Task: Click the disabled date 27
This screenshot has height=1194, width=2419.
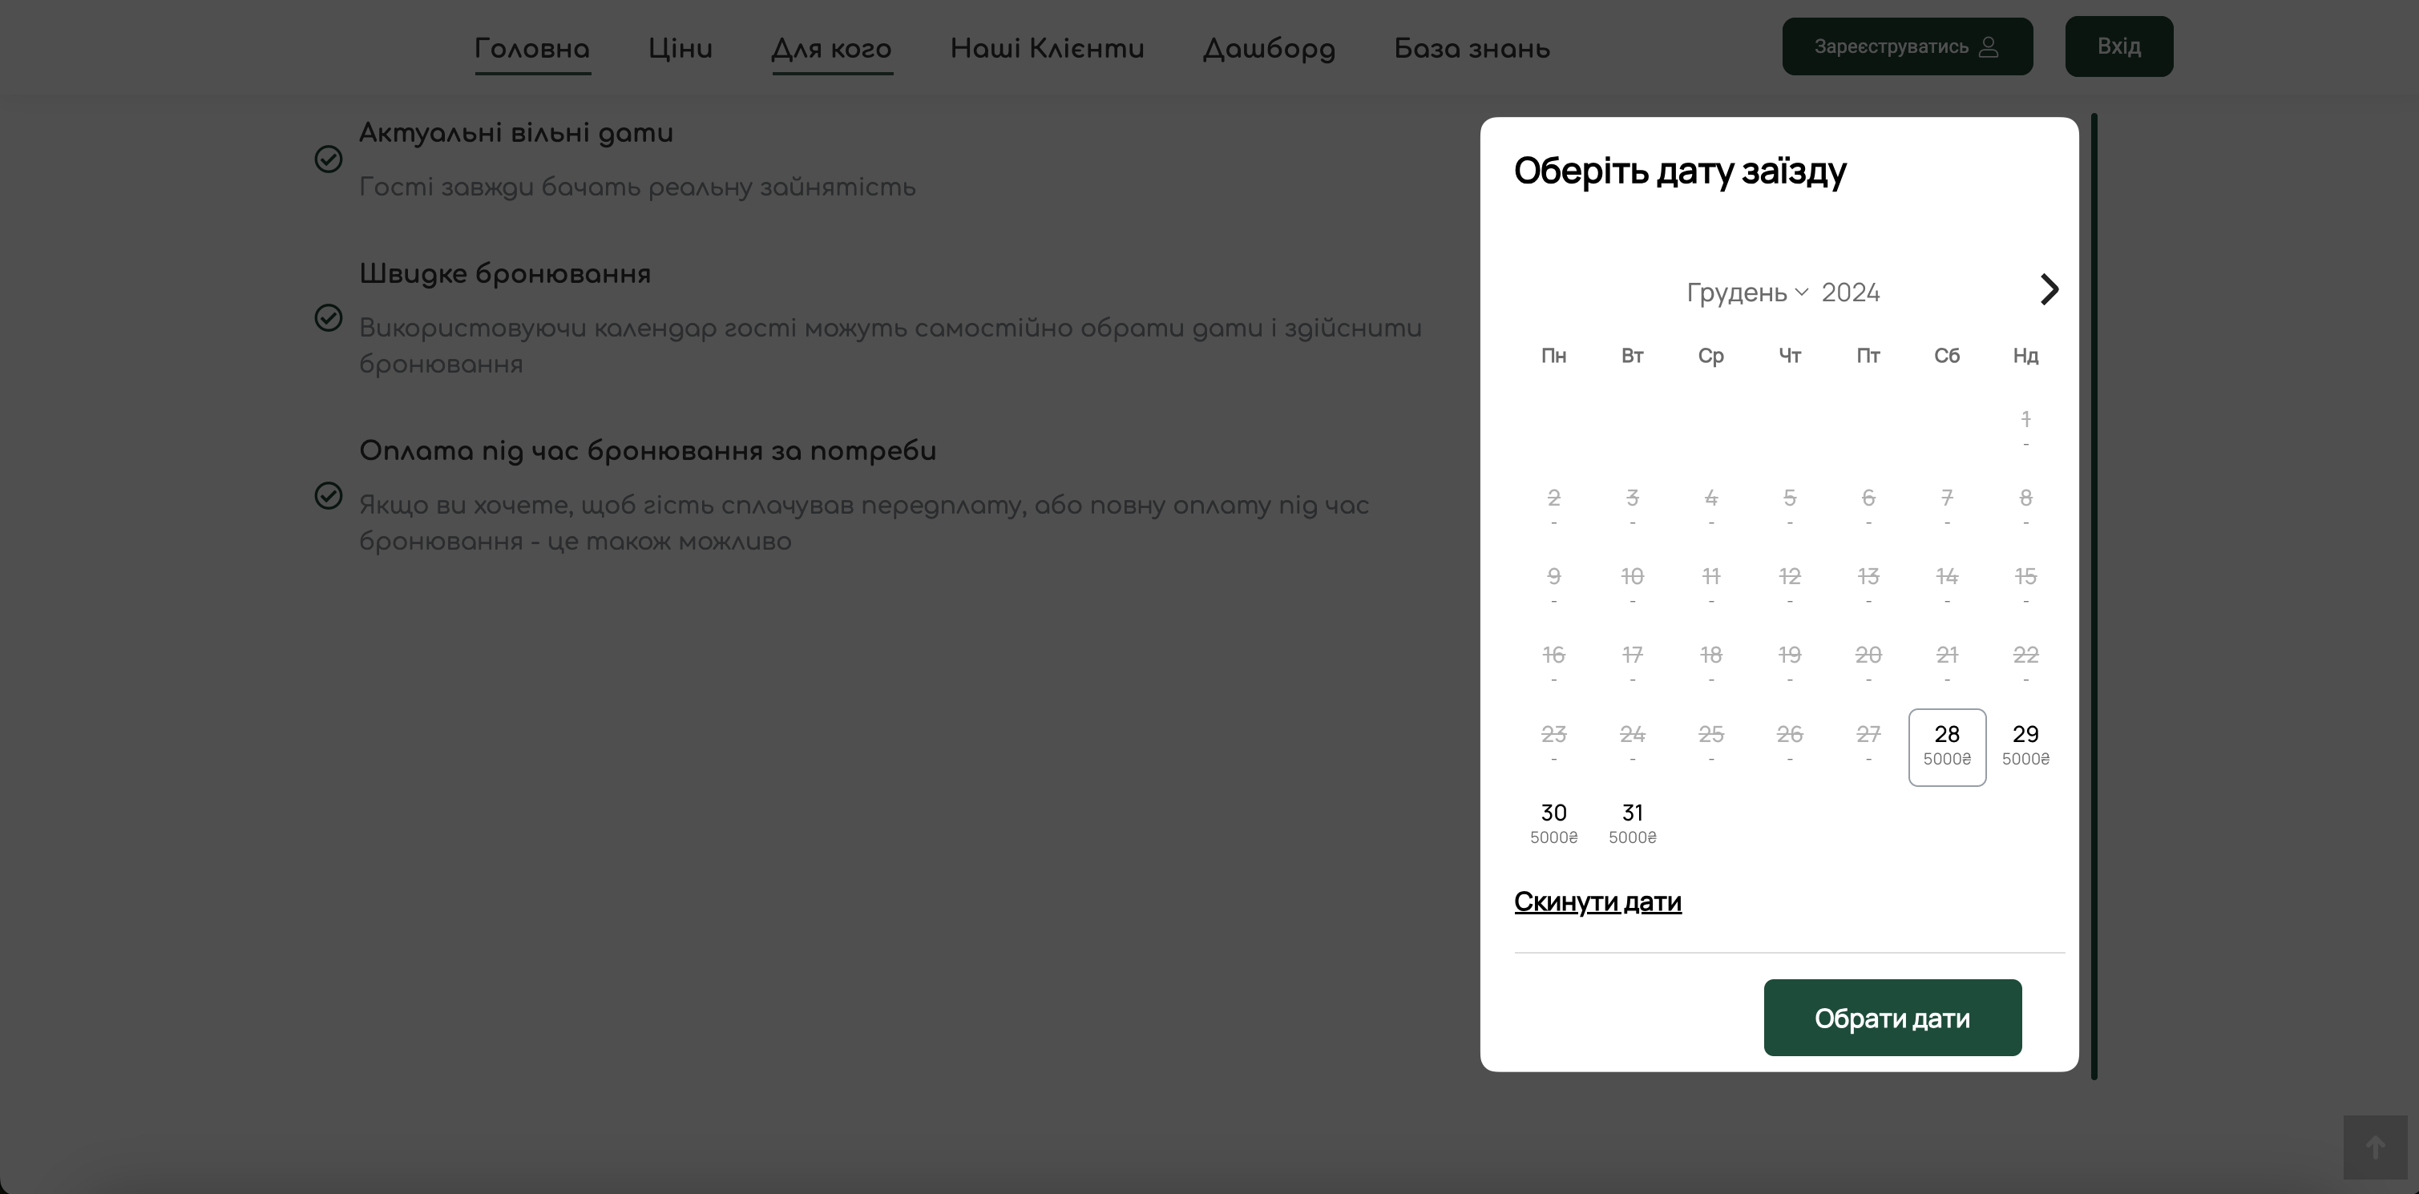Action: [1868, 745]
